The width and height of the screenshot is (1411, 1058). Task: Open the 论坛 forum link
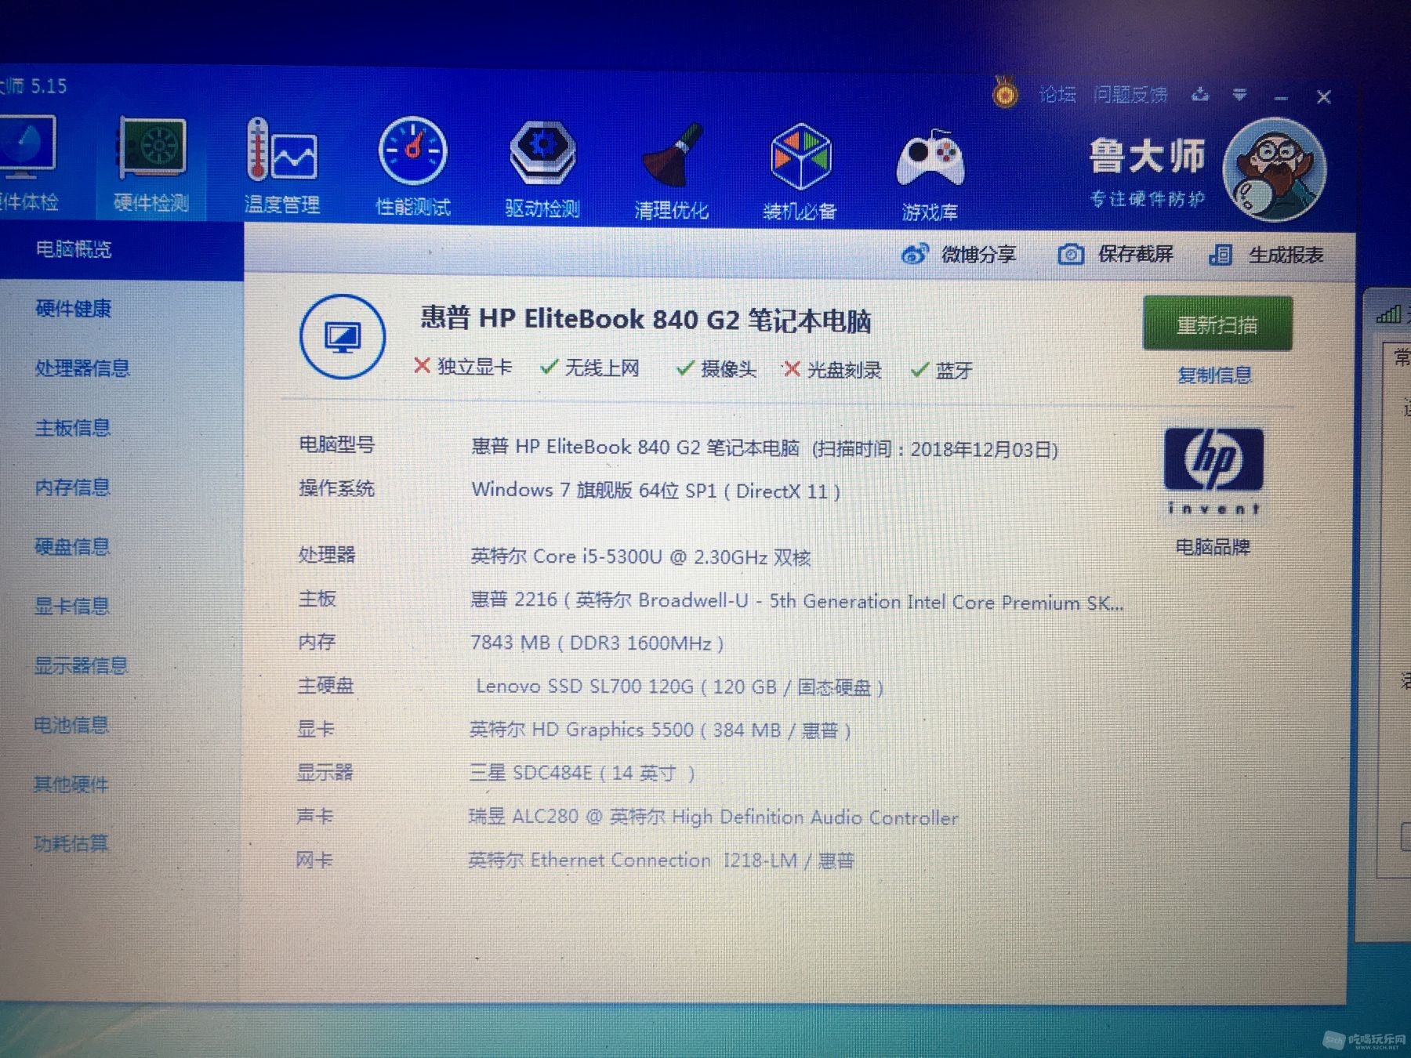click(1057, 94)
